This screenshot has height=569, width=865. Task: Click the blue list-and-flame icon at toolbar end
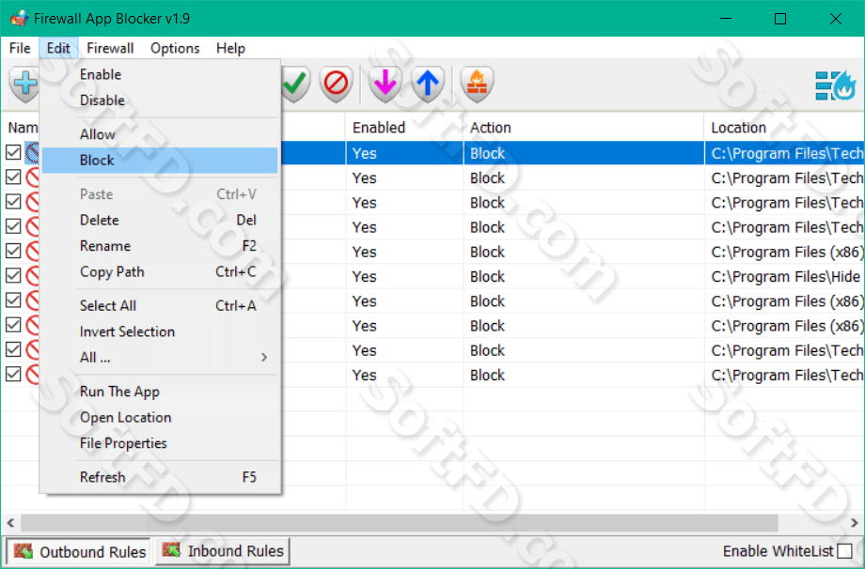click(835, 85)
